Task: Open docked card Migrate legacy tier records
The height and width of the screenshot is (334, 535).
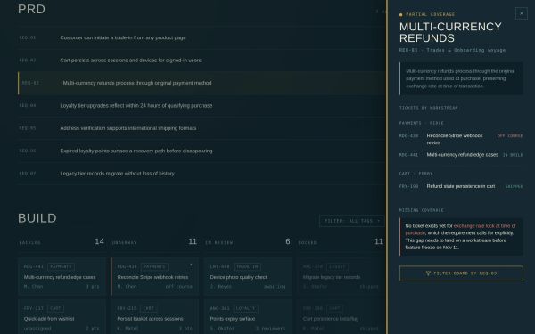Action: (x=341, y=276)
